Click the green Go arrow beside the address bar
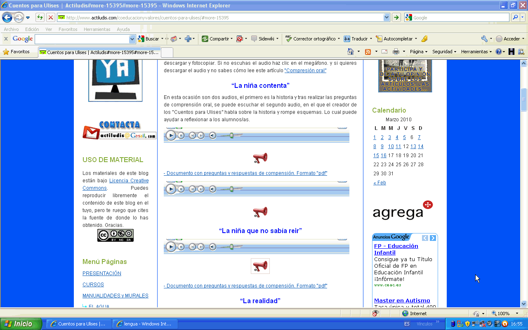This screenshot has height=330, width=528. pos(396,17)
